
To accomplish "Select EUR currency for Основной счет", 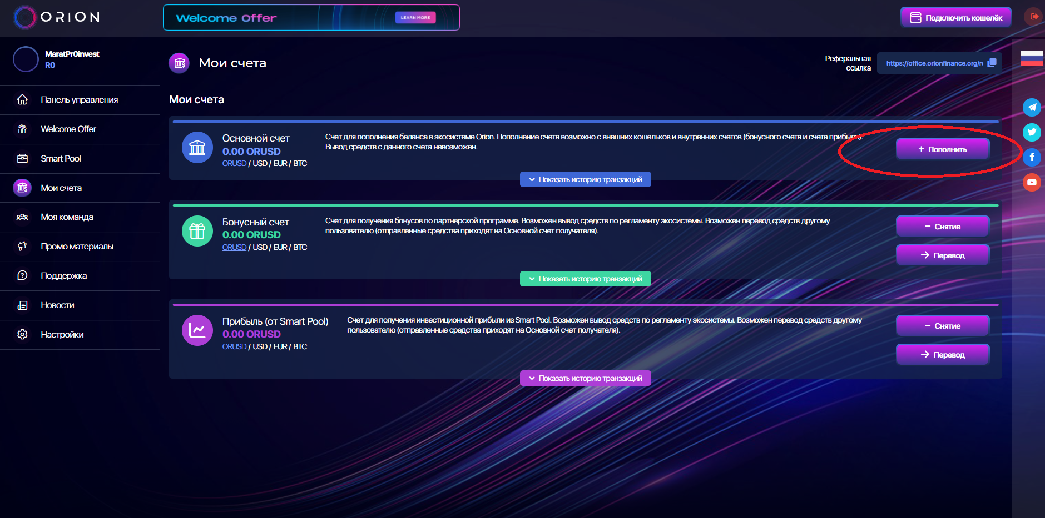I will pyautogui.click(x=280, y=164).
